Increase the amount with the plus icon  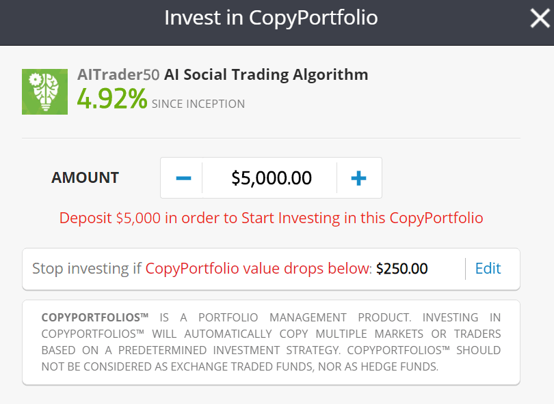coord(358,178)
